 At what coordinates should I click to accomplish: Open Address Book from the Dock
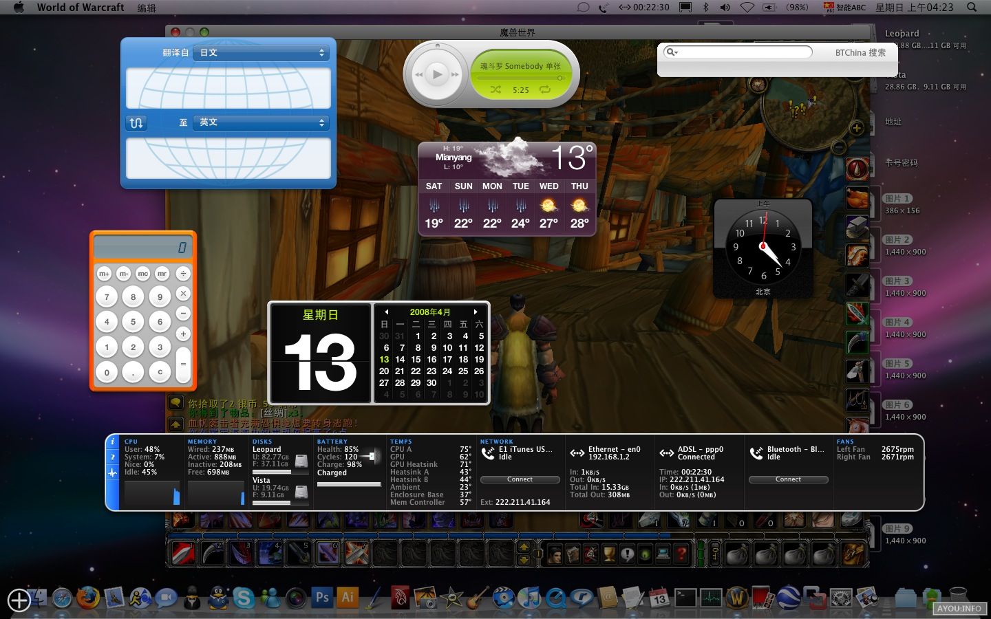(x=607, y=598)
